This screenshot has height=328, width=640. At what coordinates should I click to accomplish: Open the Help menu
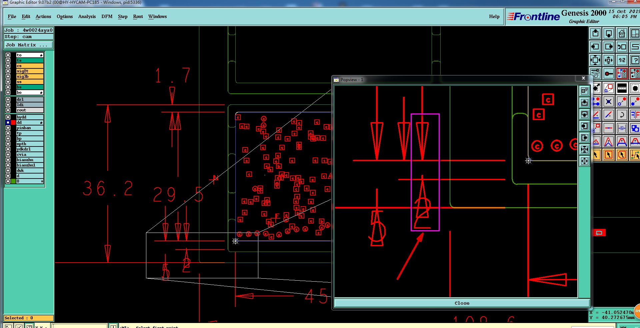point(494,16)
